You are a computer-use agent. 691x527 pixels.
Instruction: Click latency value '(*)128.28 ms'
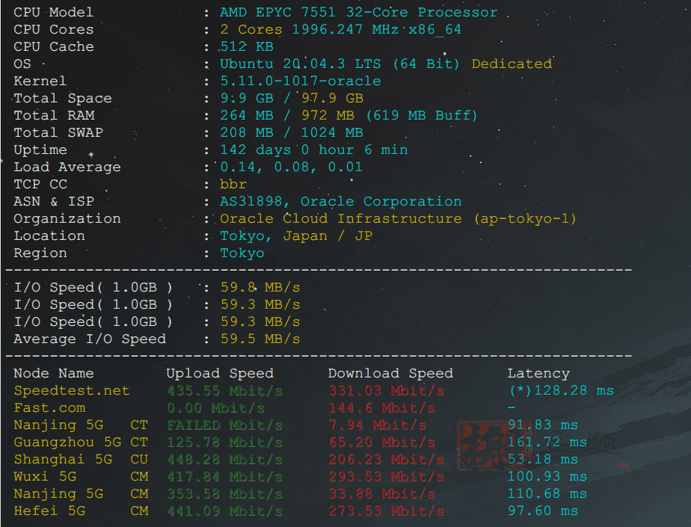(x=562, y=390)
